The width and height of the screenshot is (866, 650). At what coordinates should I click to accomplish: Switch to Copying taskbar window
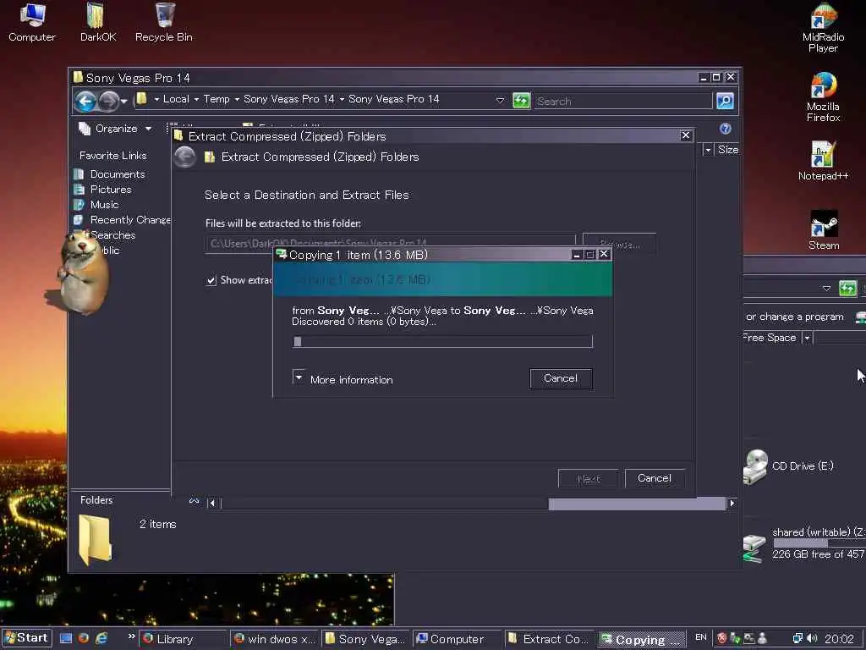click(x=641, y=639)
